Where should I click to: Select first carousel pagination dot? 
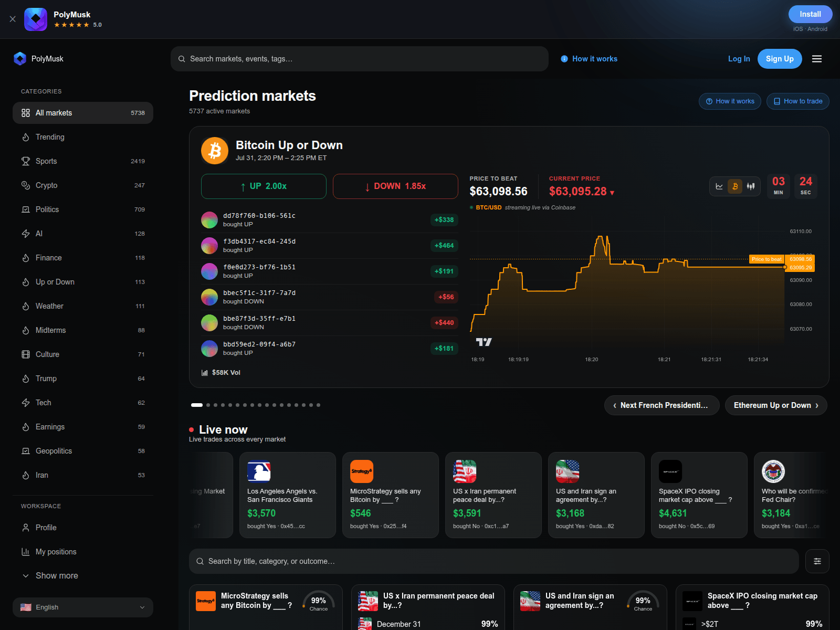tap(197, 405)
